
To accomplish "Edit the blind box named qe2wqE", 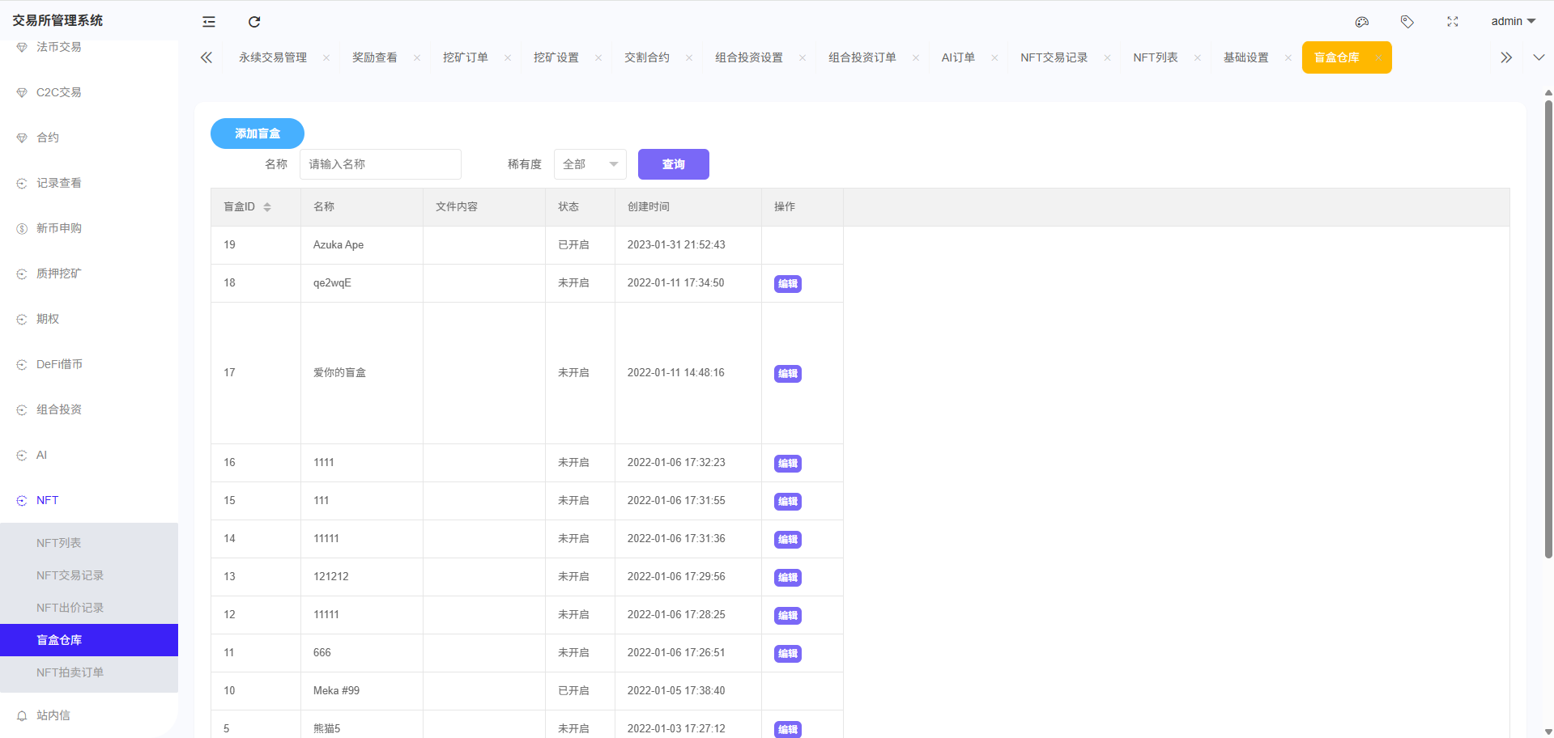I will [786, 284].
